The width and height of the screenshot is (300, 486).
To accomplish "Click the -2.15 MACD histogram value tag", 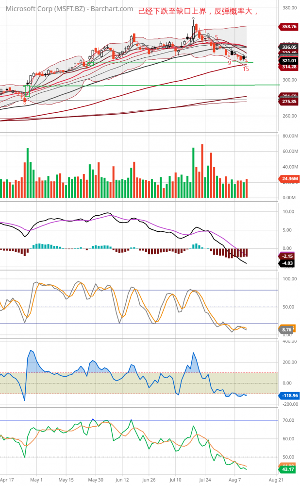I will pyautogui.click(x=289, y=256).
